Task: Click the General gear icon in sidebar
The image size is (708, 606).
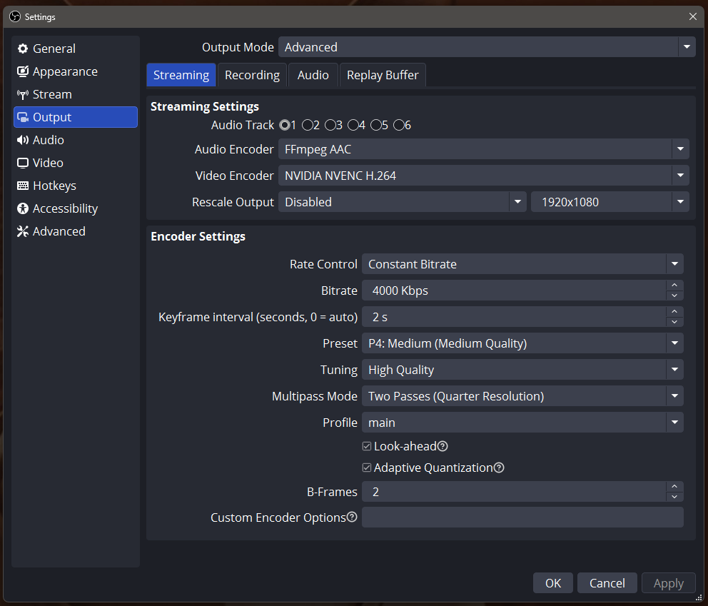Action: tap(23, 49)
